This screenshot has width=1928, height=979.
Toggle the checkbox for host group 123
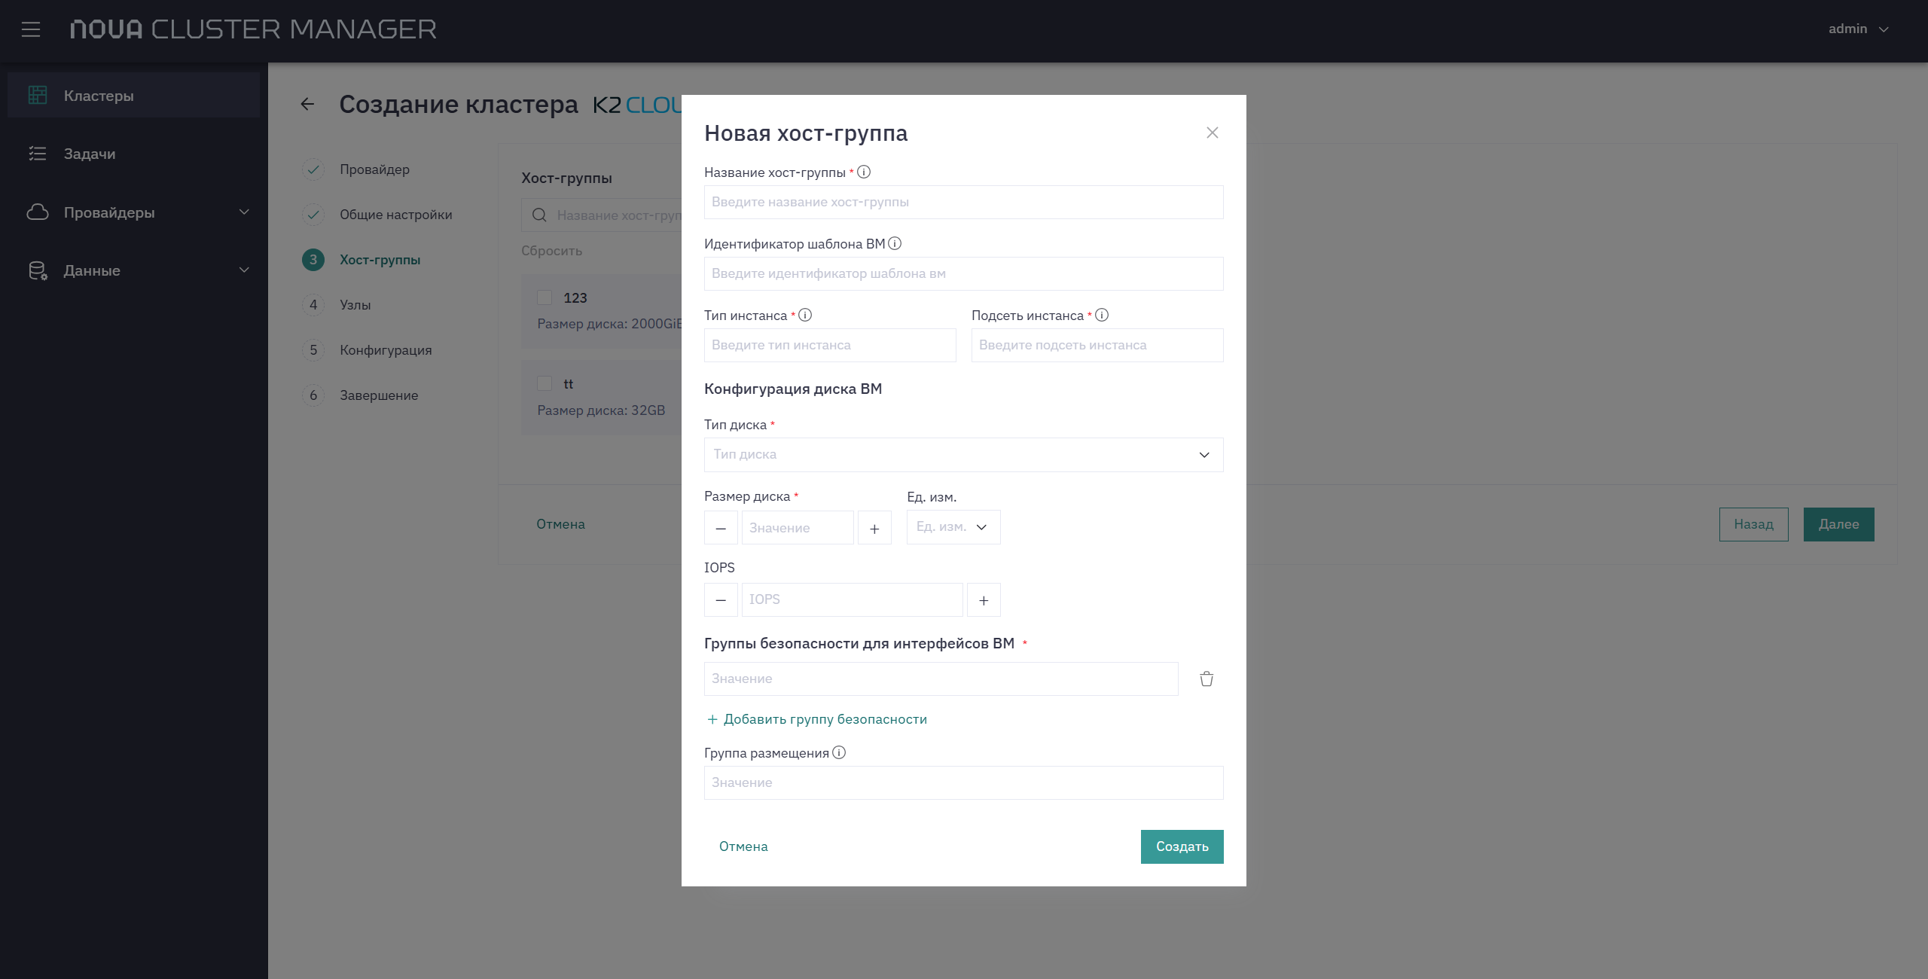[x=545, y=297]
